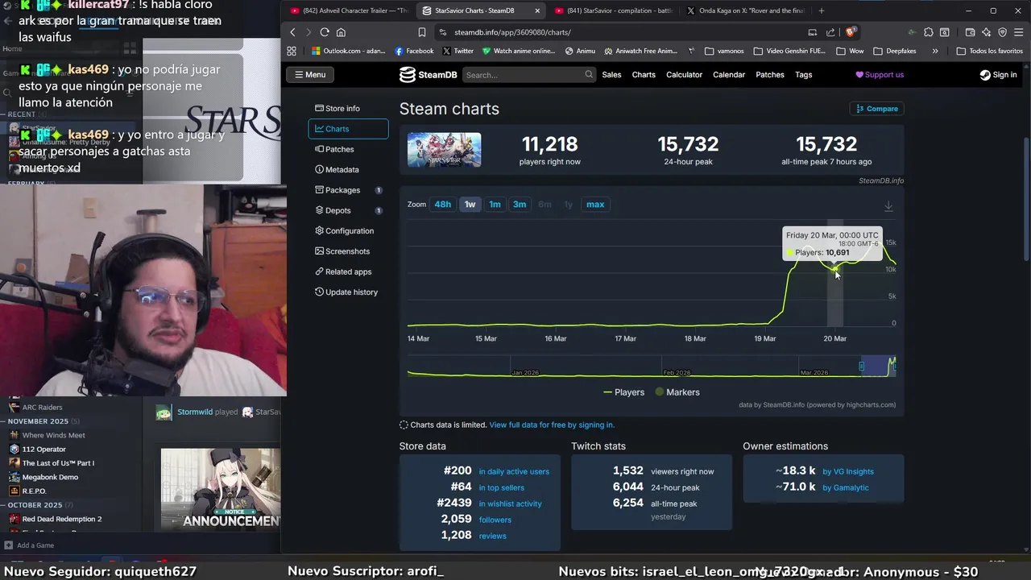Click the chart navigator range handle
This screenshot has width=1031, height=580.
click(x=861, y=367)
